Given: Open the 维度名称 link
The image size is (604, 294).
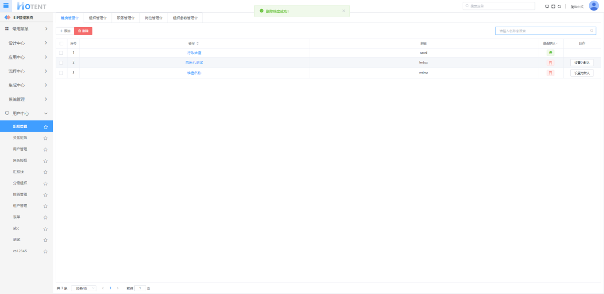Looking at the screenshot, I should point(194,73).
